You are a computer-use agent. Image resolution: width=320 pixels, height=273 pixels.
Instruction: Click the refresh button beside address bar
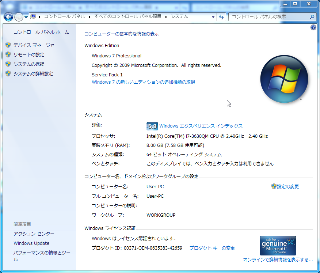(221, 17)
